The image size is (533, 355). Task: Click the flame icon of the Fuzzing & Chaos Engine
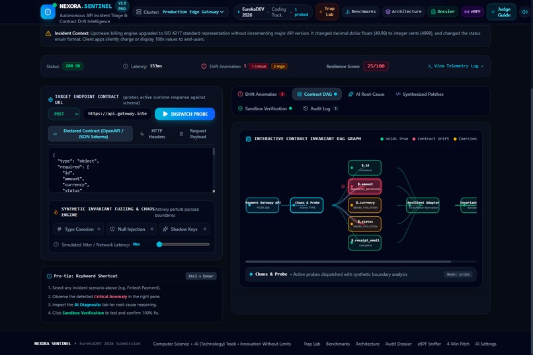coord(56,212)
